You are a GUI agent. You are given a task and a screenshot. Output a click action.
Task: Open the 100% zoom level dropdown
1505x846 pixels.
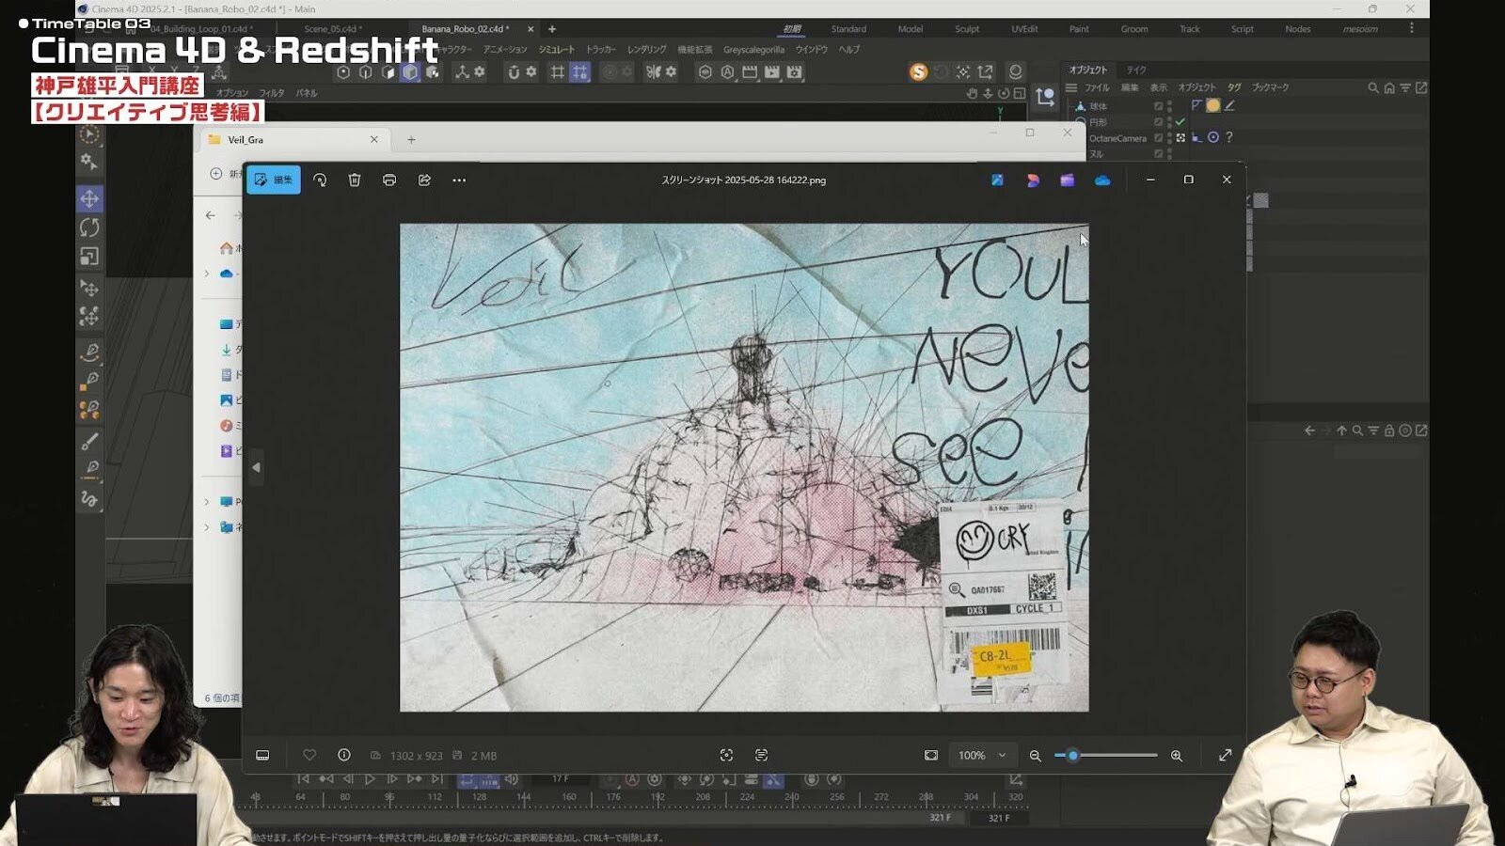pyautogui.click(x=981, y=755)
